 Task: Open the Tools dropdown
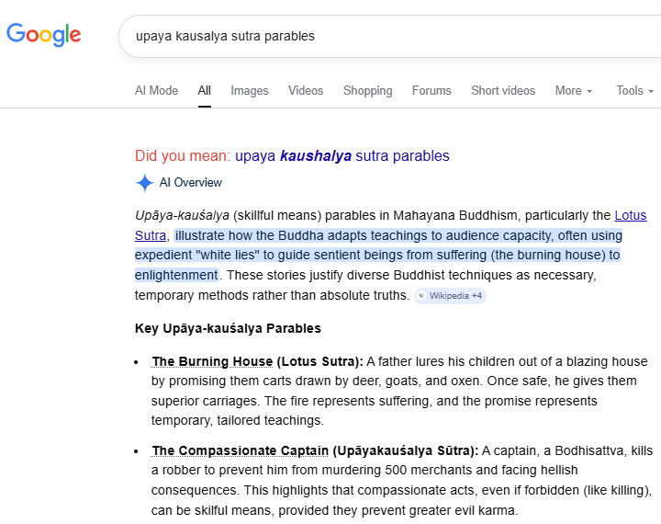click(x=635, y=90)
